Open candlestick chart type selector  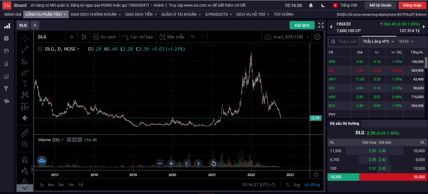[84, 37]
